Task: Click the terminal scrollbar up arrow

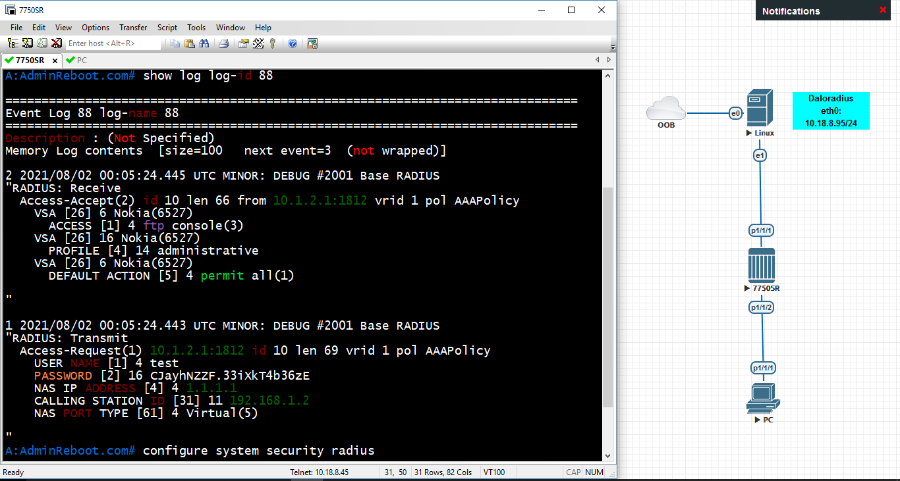Action: tap(609, 75)
